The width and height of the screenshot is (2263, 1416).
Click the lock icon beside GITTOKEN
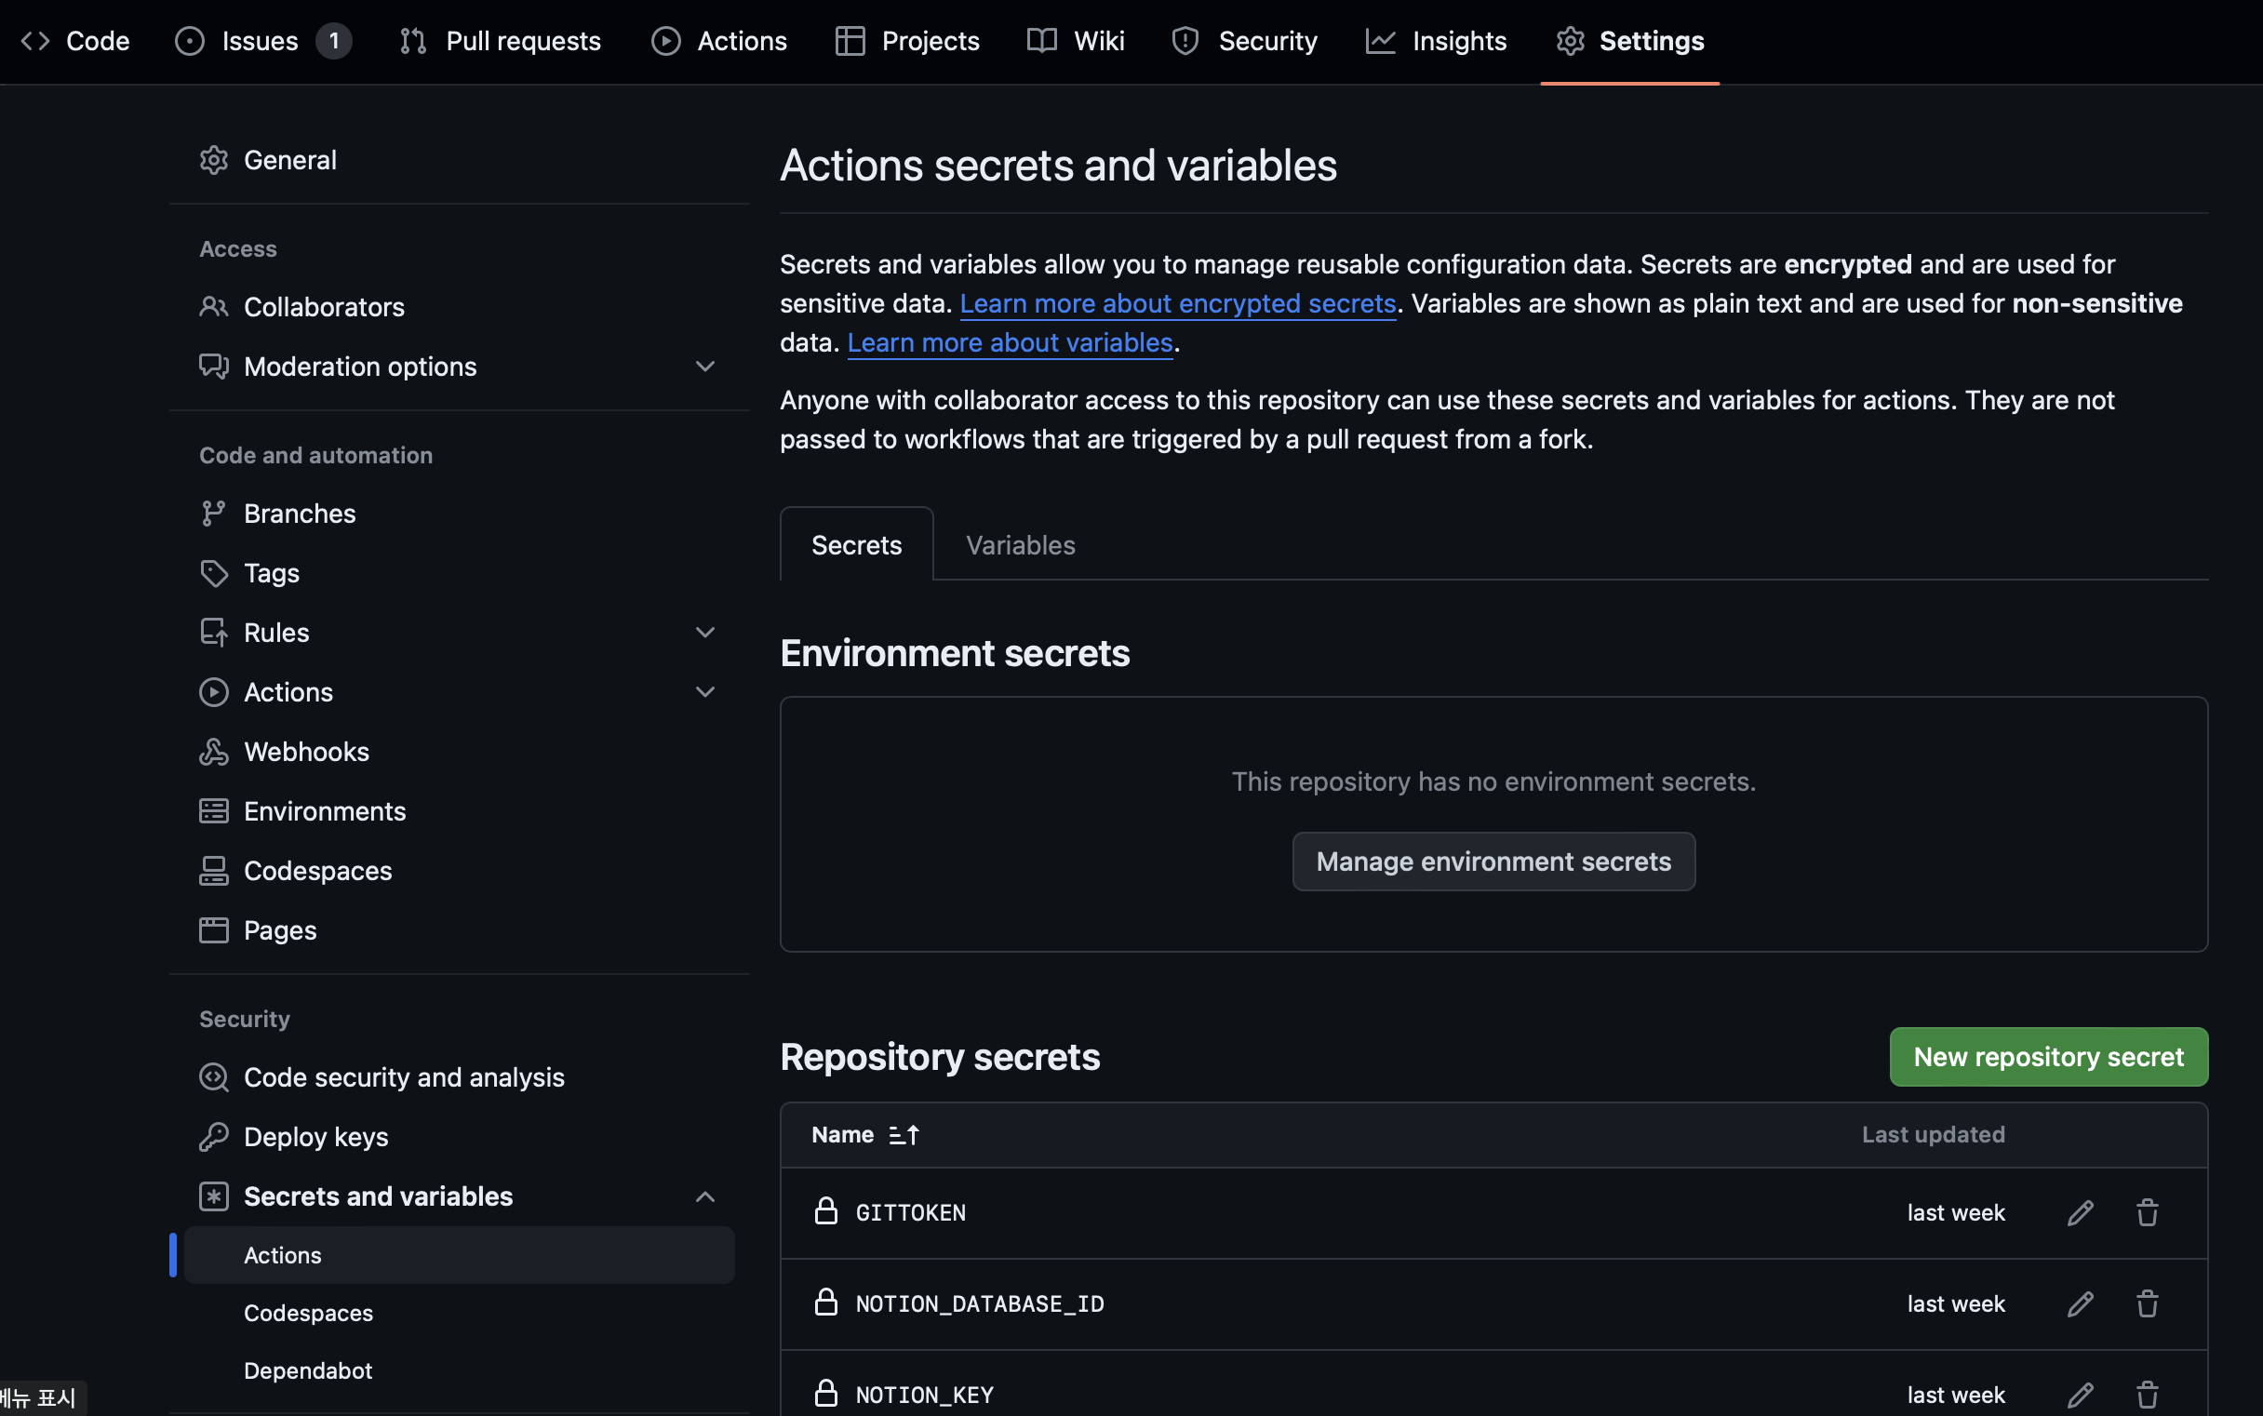coord(825,1212)
